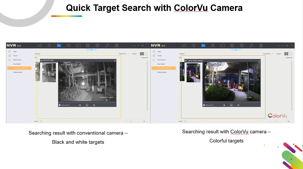
Task: Open four-square grid icon in right ColorVu NVR
Action: point(261,46)
